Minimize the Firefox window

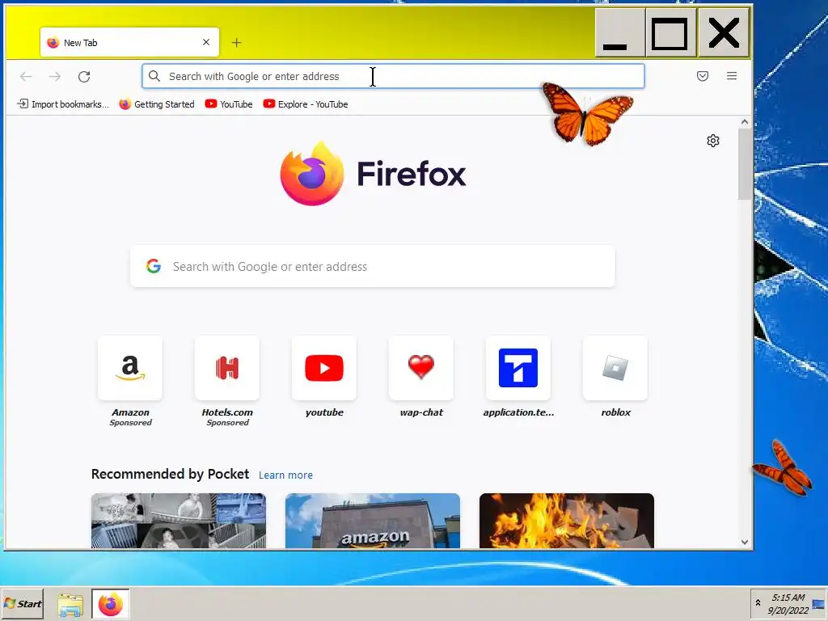point(620,32)
